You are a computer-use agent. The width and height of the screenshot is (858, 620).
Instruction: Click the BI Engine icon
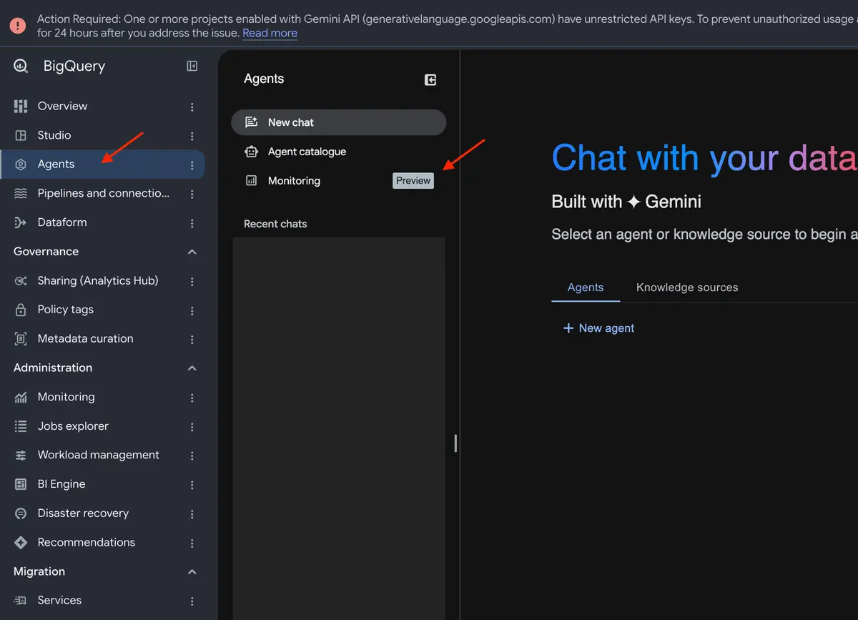(21, 484)
